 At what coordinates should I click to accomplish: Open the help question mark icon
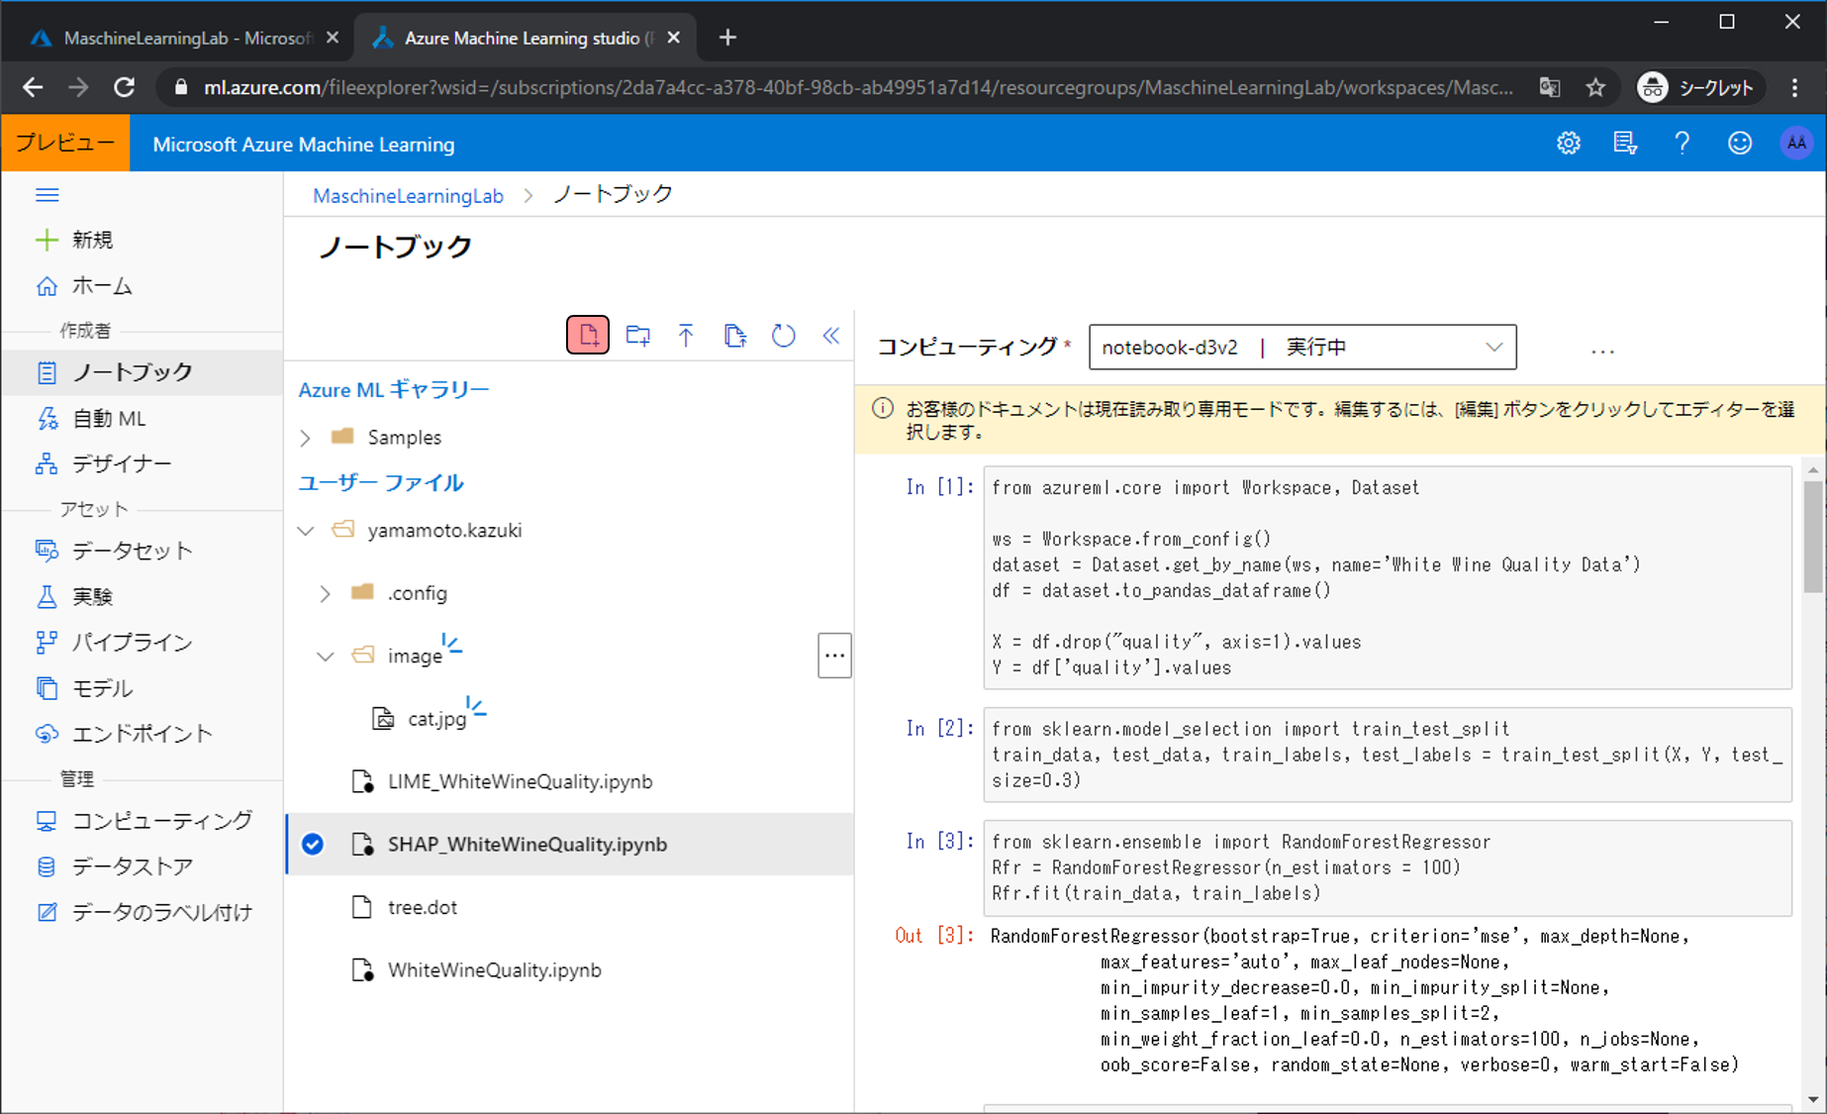coord(1682,144)
